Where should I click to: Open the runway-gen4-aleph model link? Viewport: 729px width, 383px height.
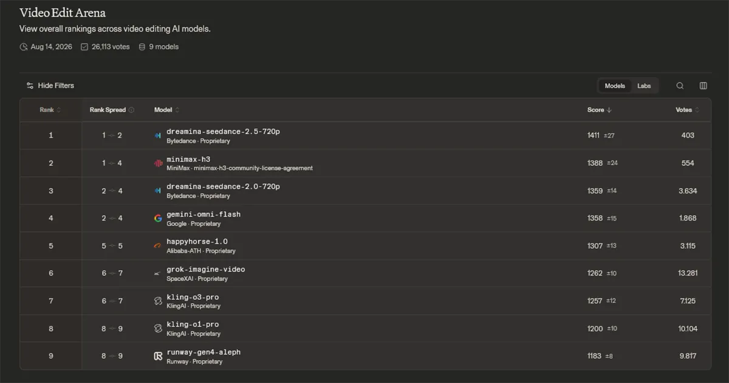[x=204, y=352]
